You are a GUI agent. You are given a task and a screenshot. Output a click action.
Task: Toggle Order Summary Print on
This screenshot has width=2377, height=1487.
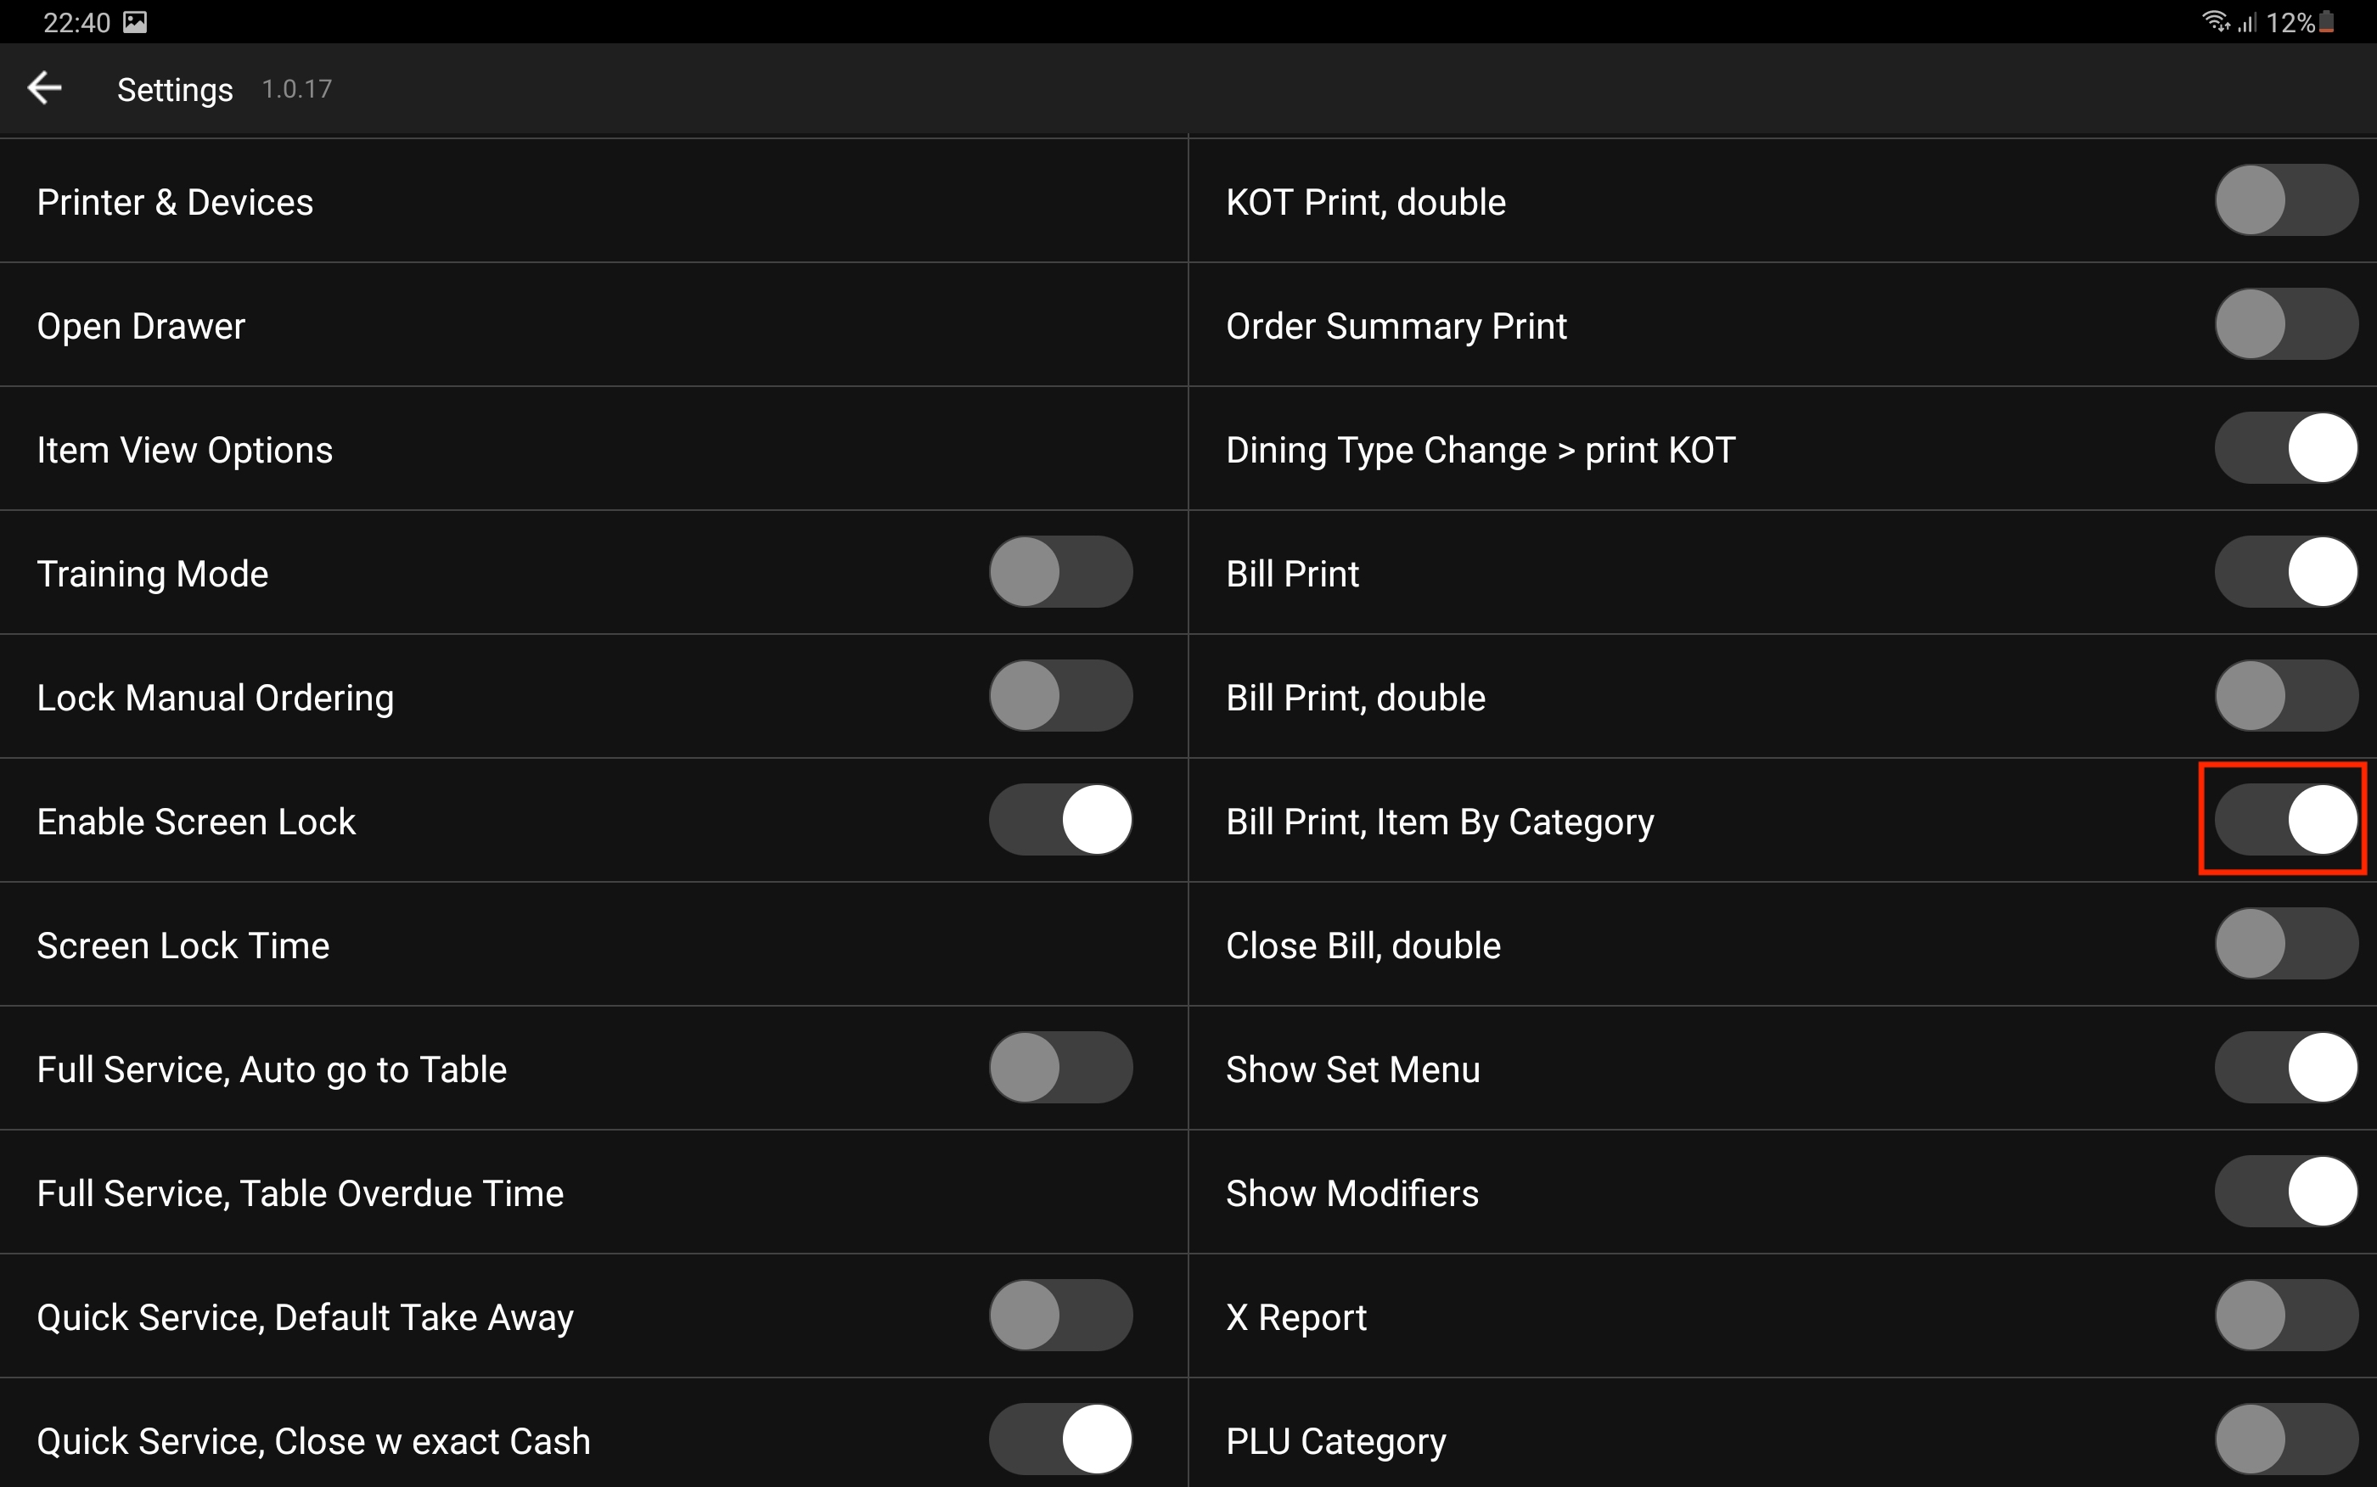point(2285,324)
